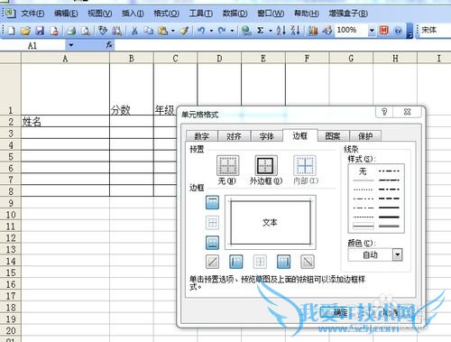Toggle the right border button
The width and height of the screenshot is (451, 342).
tap(283, 262)
